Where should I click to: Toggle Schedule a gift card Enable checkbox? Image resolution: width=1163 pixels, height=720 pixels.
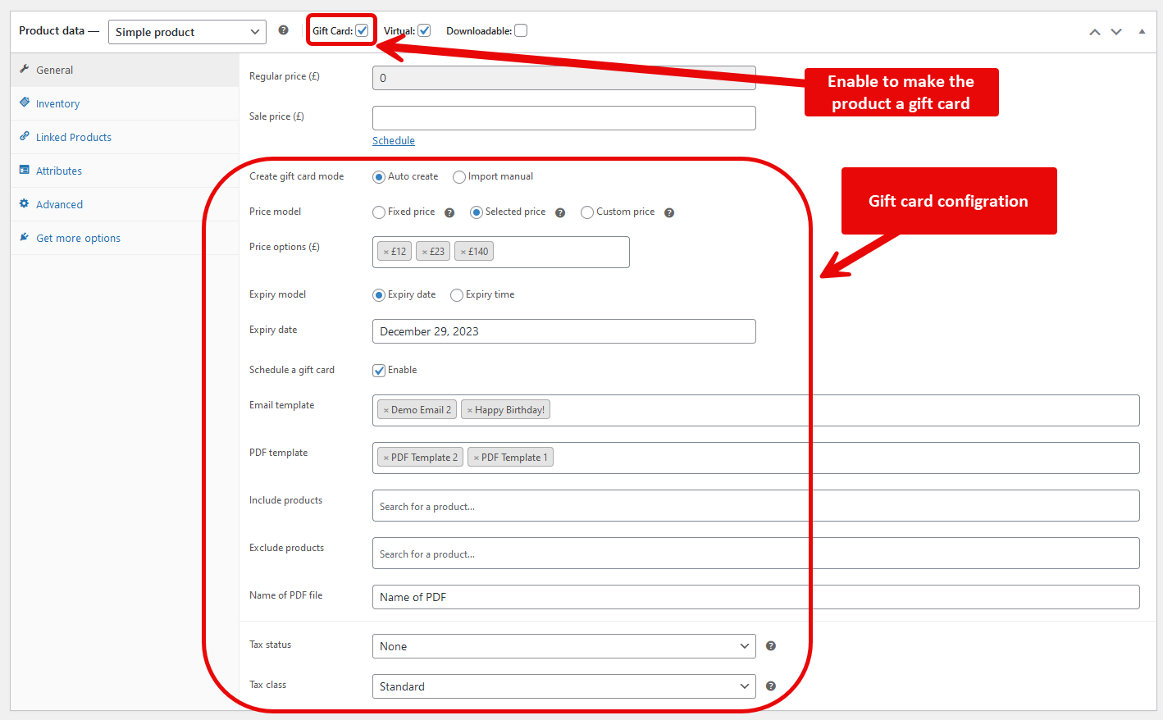click(379, 371)
